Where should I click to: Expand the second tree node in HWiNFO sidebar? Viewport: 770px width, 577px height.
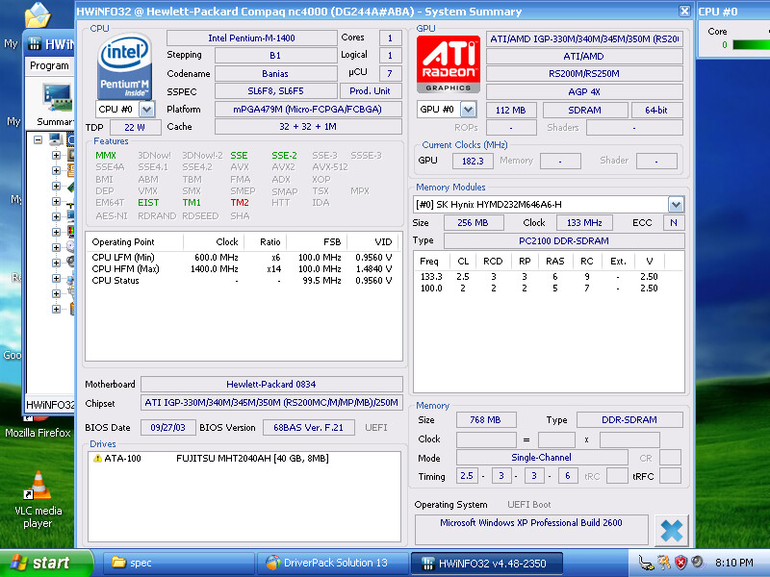(56, 171)
